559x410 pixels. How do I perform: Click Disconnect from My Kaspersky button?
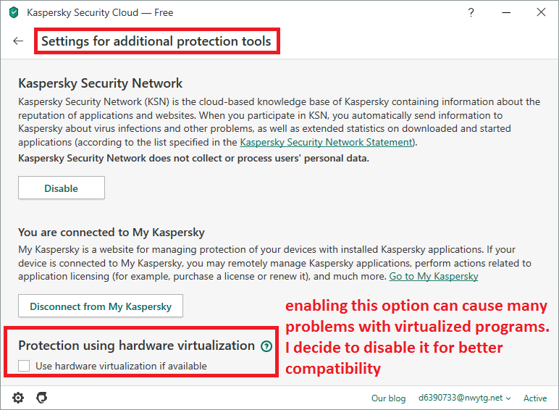101,306
